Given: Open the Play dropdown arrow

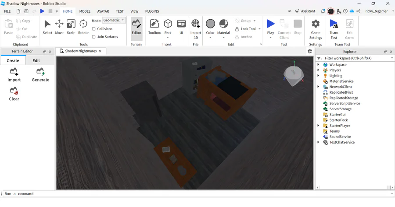Looking at the screenshot, I should [270, 38].
